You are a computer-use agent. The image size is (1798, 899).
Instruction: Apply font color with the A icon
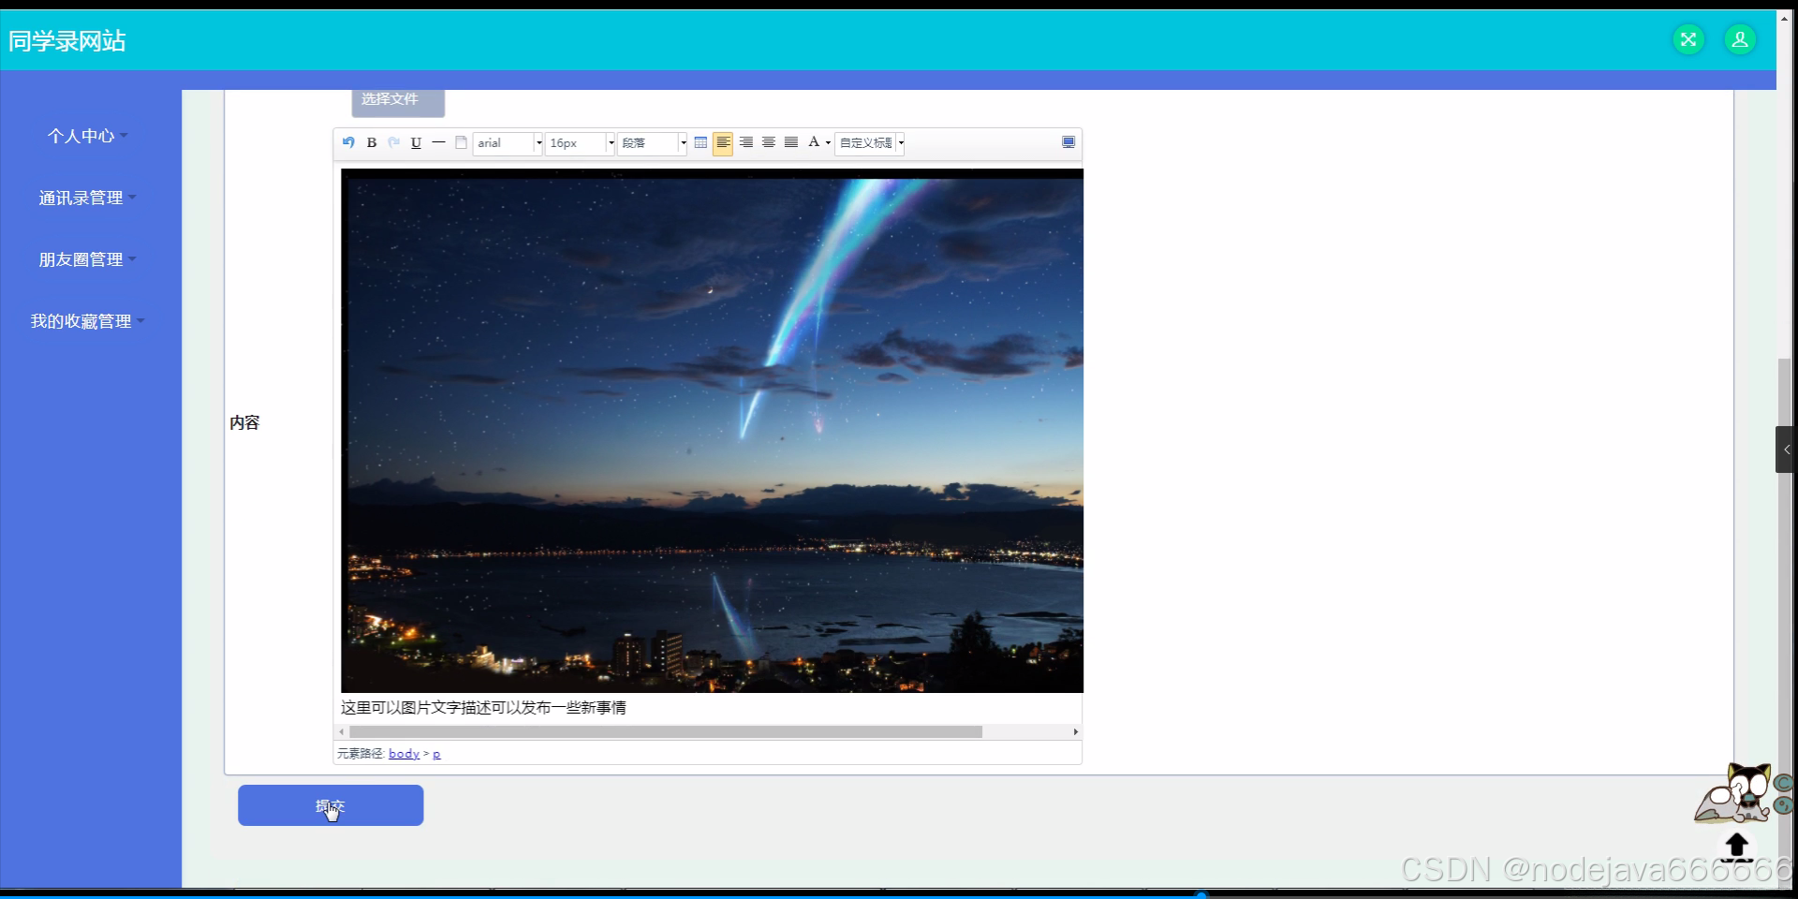click(x=814, y=142)
